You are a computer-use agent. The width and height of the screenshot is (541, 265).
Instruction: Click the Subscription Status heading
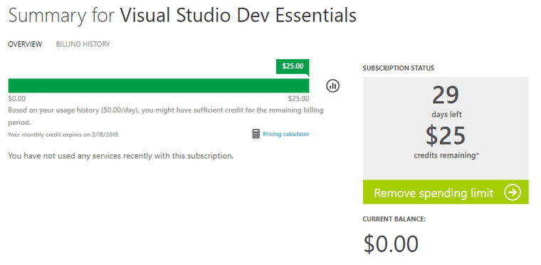[x=399, y=68]
